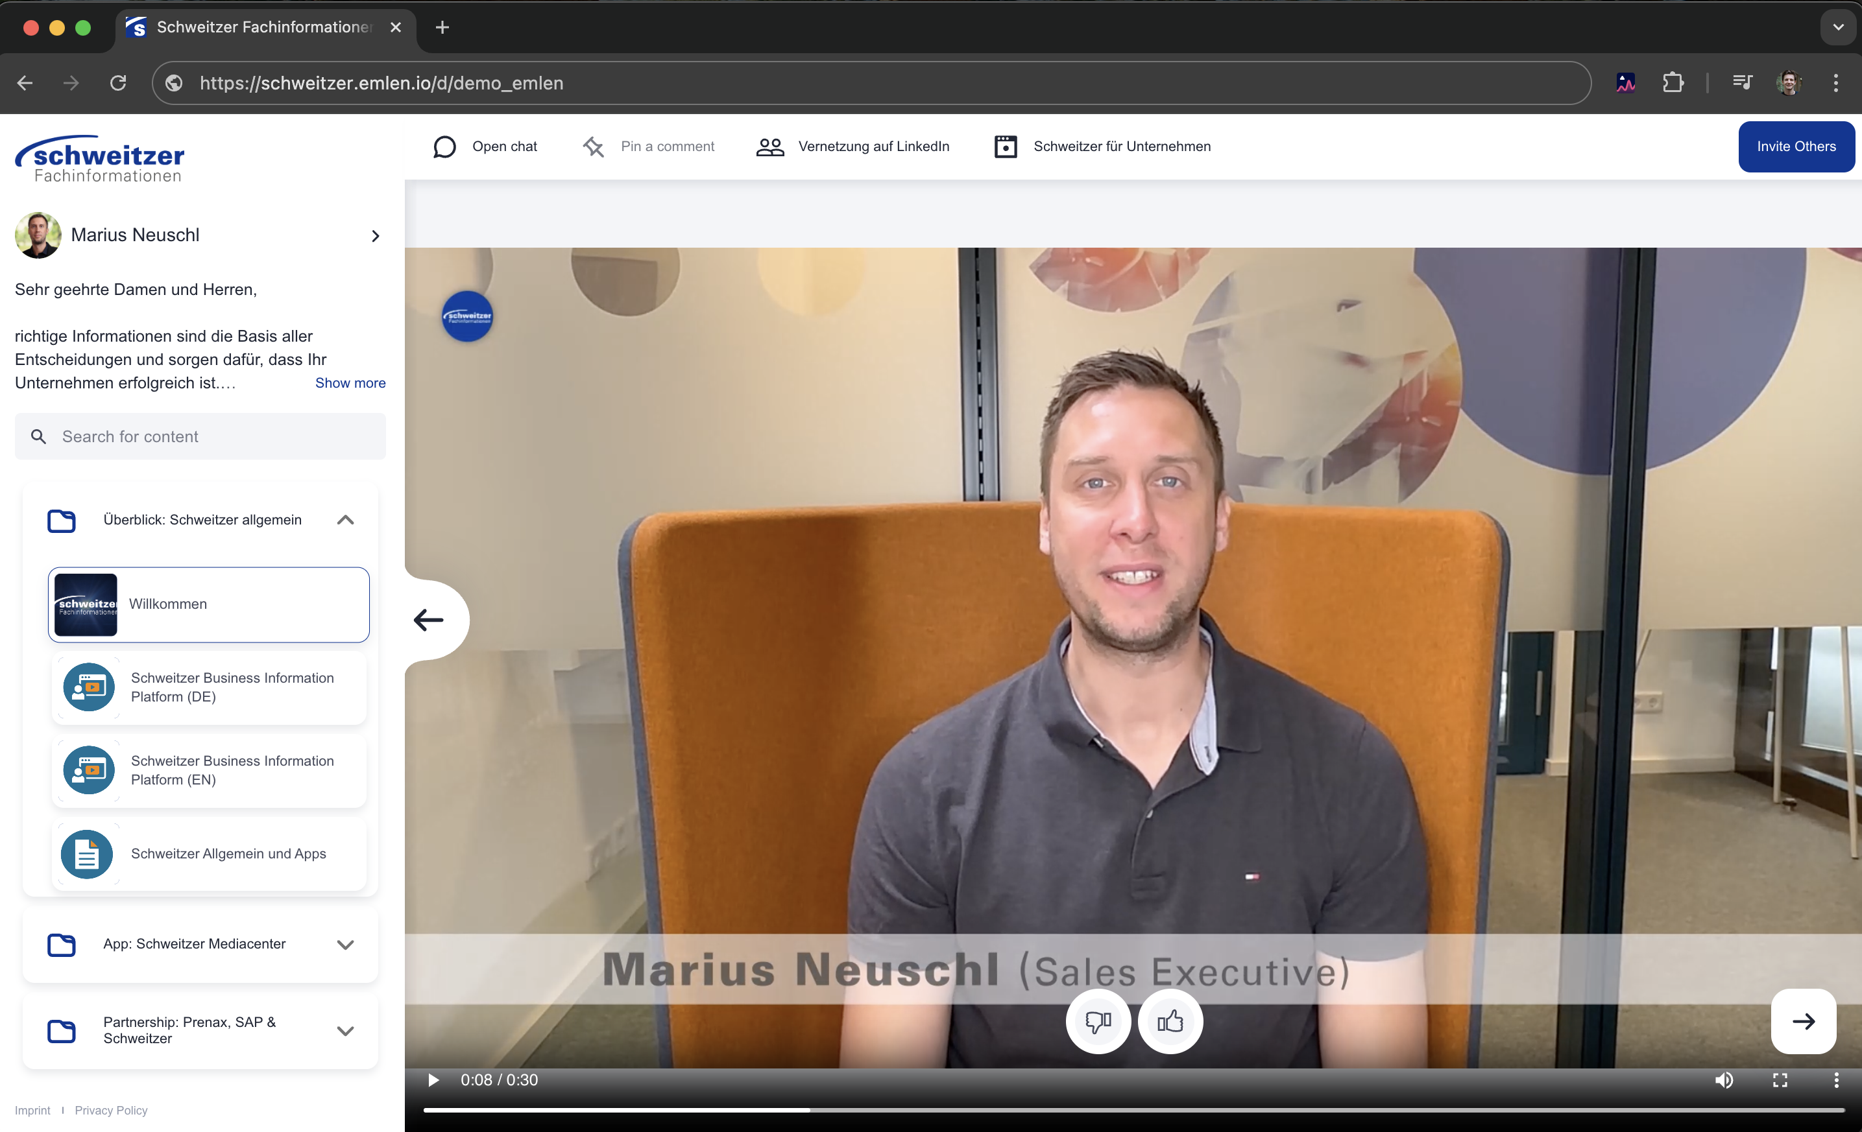
Task: Collapse Überblick: Schweitzer allgemein folder
Action: click(x=345, y=519)
